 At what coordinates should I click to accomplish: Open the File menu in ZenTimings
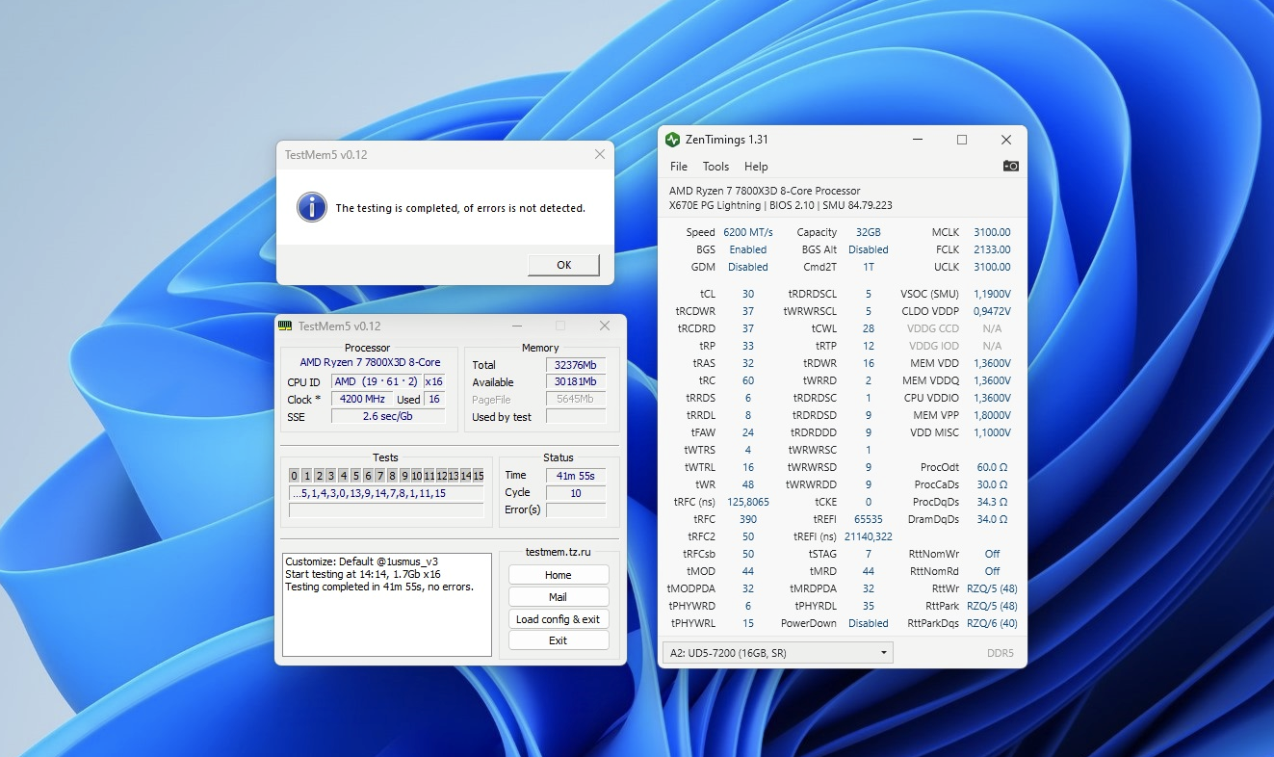pos(679,167)
